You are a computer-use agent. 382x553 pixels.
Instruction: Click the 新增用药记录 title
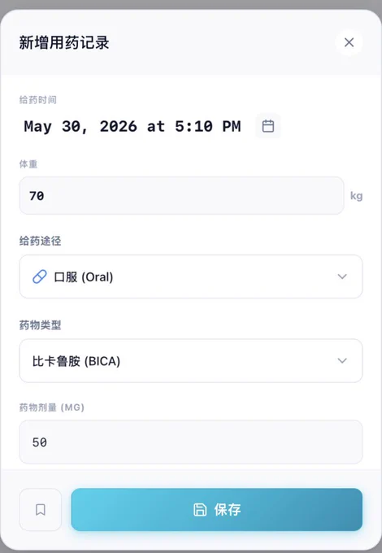coord(63,42)
